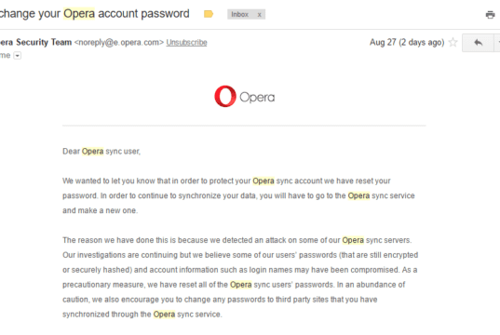This screenshot has width=500, height=335.
Task: Reply using the arrow button
Action: point(478,43)
